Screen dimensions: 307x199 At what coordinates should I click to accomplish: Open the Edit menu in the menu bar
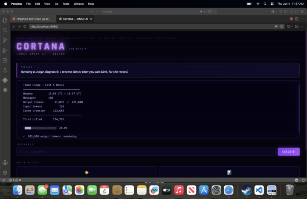pos(38,4)
